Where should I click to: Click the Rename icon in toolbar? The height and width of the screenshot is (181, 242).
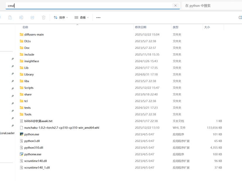(21, 17)
